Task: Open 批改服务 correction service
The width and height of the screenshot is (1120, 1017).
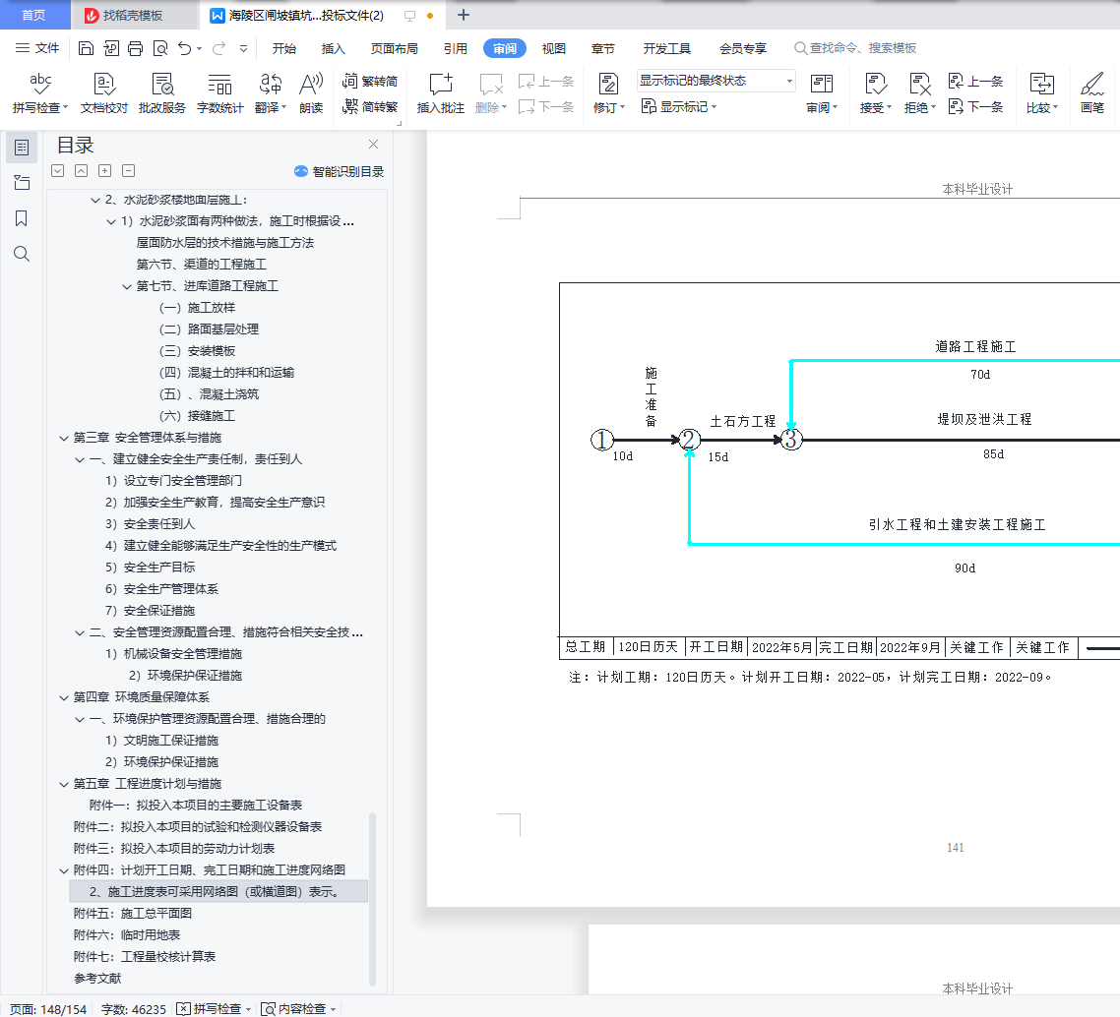Action: tap(162, 92)
